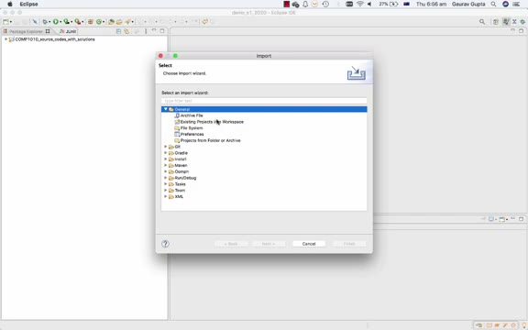
Task: Select Preferences import wizard
Action: point(192,135)
